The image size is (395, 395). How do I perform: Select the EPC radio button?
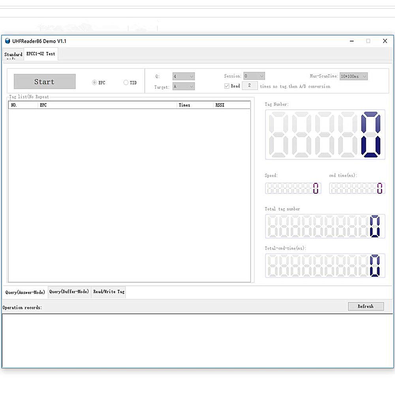click(94, 83)
